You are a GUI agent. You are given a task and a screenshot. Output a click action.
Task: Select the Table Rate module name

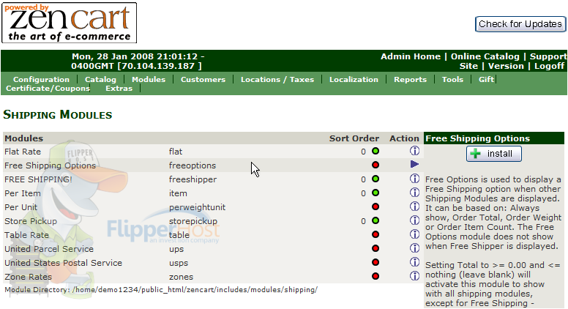click(x=26, y=235)
